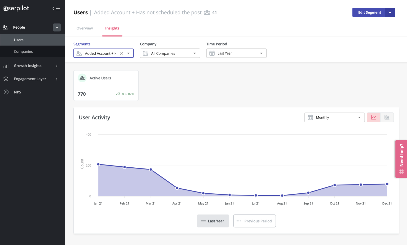Toggle the Last Year series legend

tap(213, 221)
